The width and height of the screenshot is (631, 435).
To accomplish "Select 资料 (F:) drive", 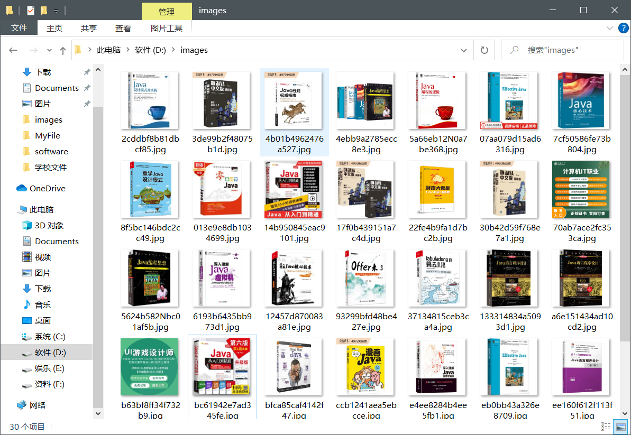I will coord(43,384).
